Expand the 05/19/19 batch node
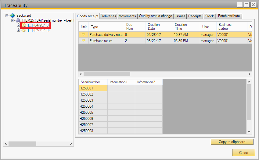Image resolution: width=259 pixels, height=160 pixels. [18, 30]
